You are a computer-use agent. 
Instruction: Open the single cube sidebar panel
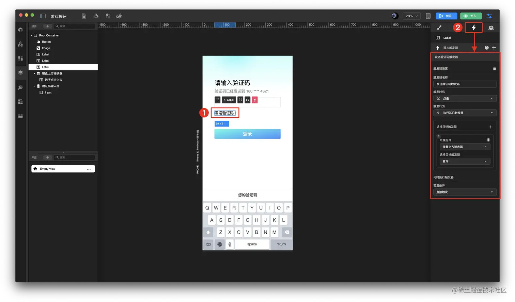point(20,30)
